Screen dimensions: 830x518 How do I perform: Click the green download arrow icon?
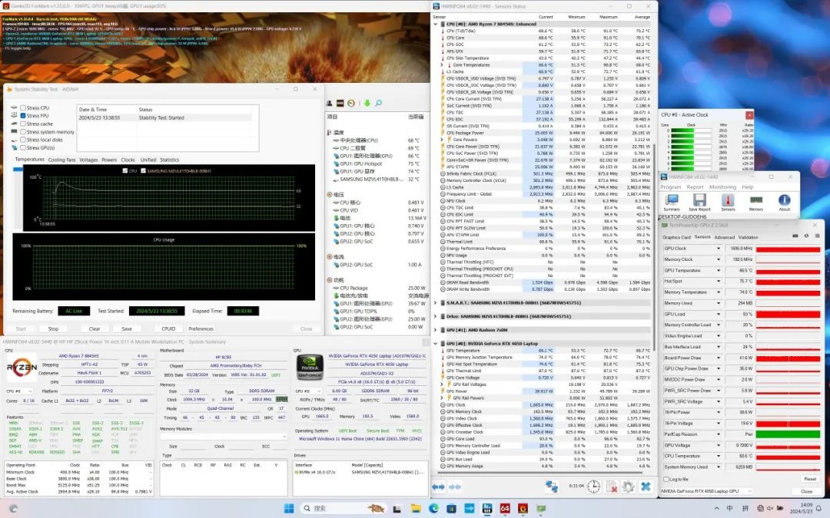click(x=367, y=104)
